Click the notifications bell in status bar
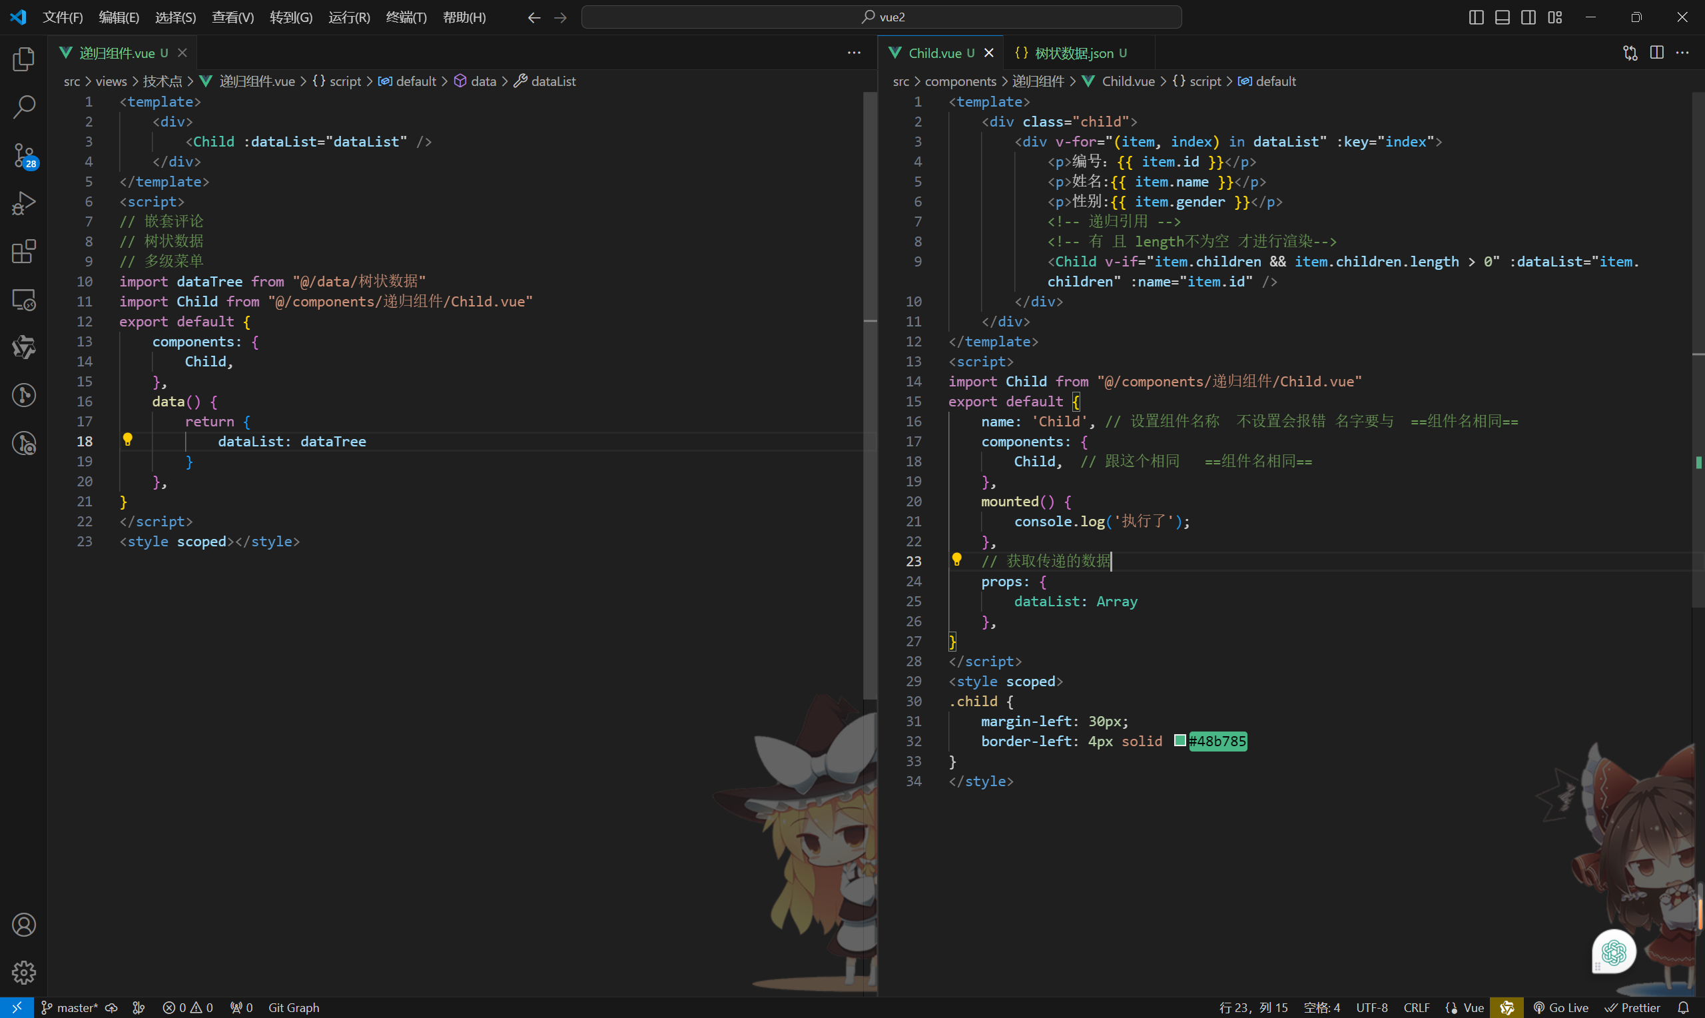The image size is (1705, 1018). point(1683,1007)
